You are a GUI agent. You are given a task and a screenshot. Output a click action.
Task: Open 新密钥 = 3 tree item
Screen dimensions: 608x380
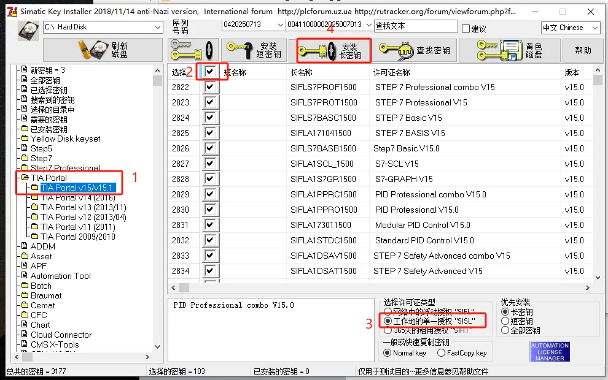pos(48,70)
